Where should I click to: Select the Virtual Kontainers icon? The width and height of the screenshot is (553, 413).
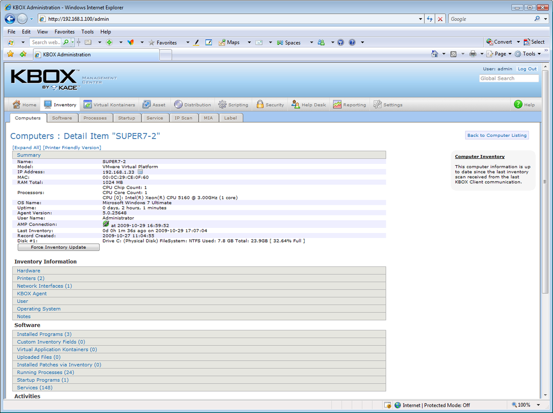(x=87, y=104)
